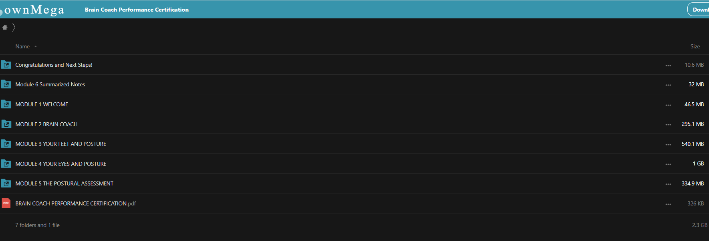Sort by Name column header
709x241 pixels.
coord(23,47)
